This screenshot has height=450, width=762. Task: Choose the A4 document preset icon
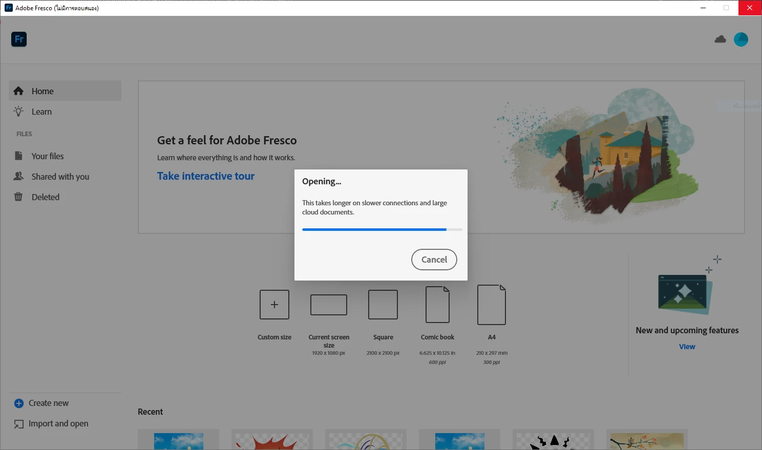(x=492, y=305)
